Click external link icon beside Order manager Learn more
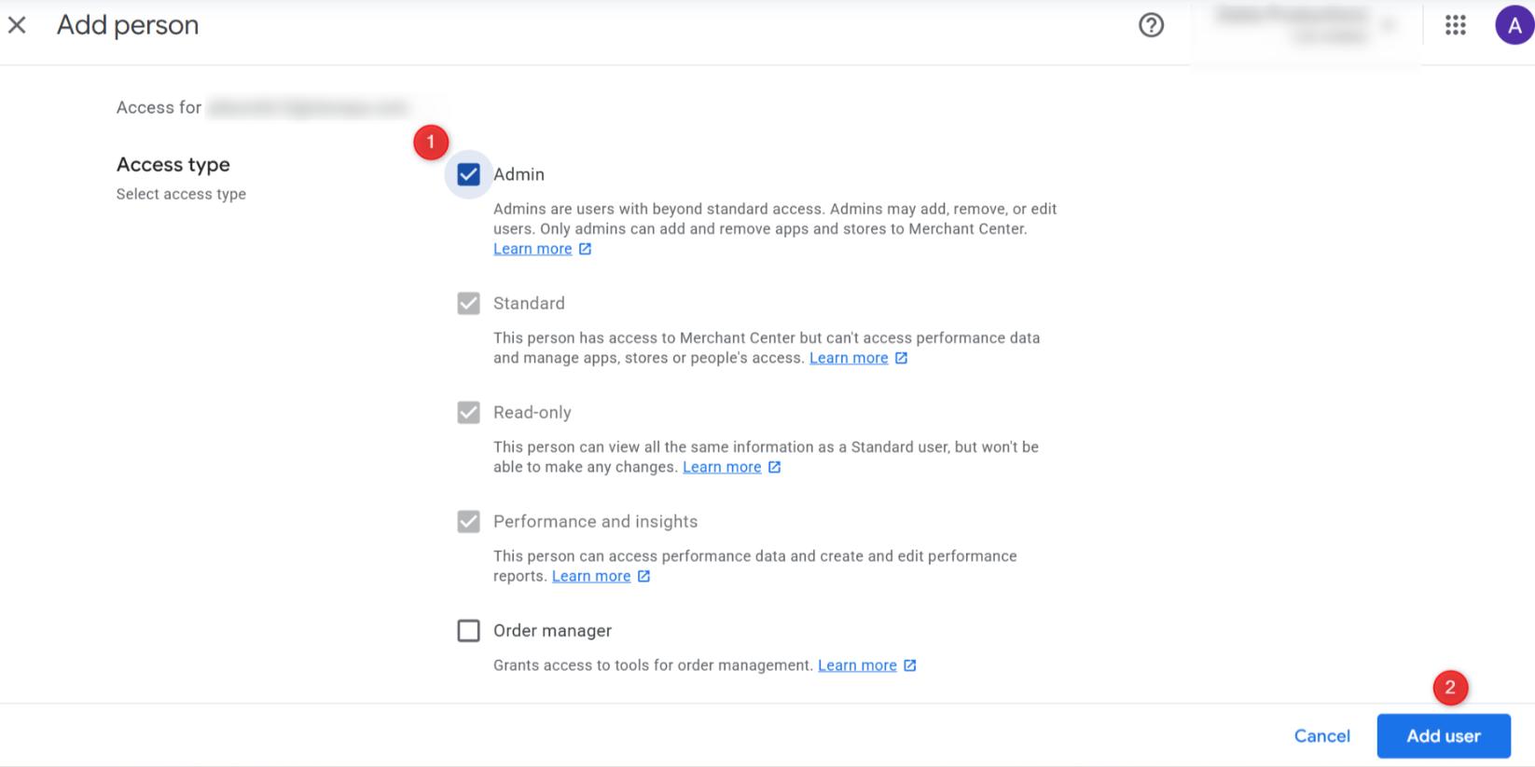This screenshot has height=767, width=1535. (x=909, y=665)
